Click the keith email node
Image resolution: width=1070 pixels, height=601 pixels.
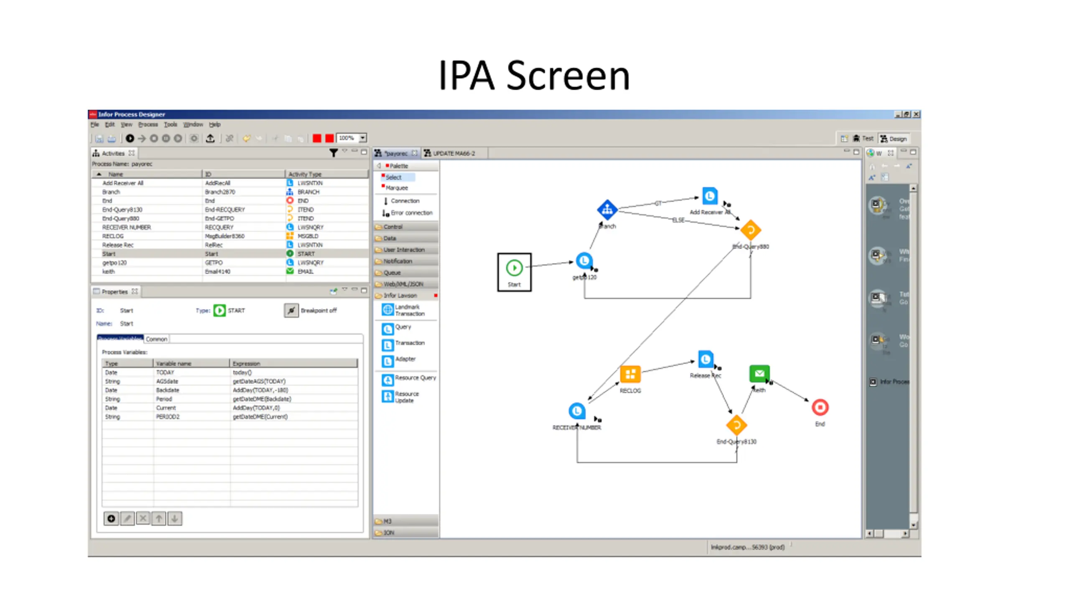tap(759, 374)
